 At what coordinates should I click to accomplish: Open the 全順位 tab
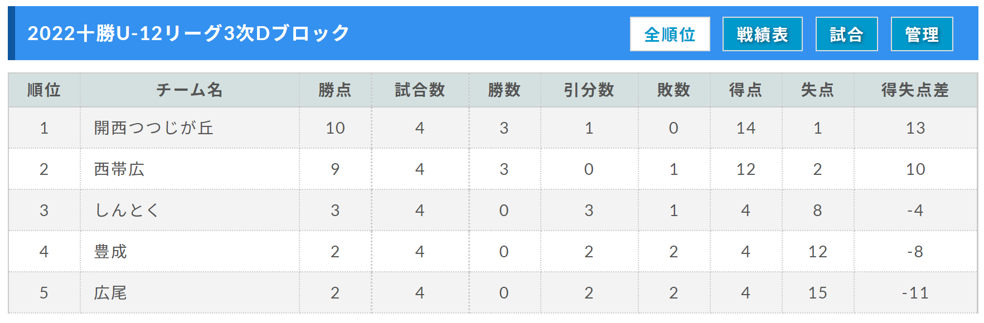[x=670, y=34]
